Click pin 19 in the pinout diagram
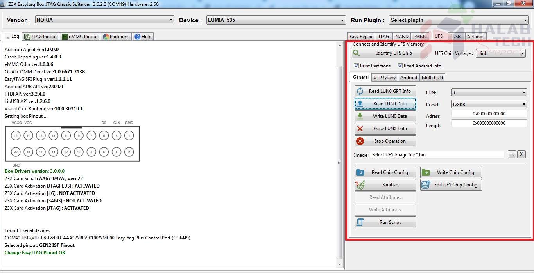Image resolution: width=534 pixels, height=273 pixels. [x=16, y=136]
